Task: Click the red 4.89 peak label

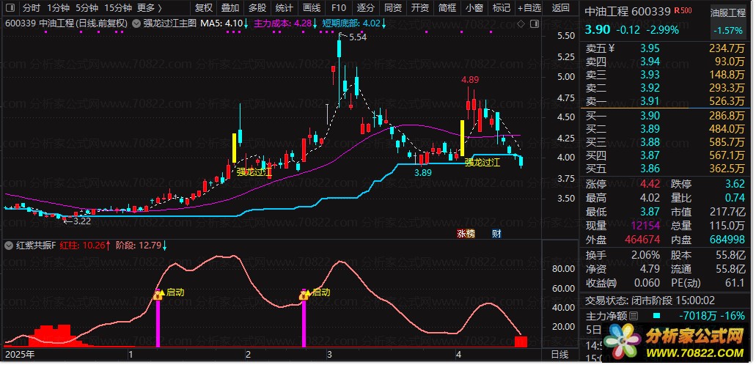Action: (x=469, y=80)
